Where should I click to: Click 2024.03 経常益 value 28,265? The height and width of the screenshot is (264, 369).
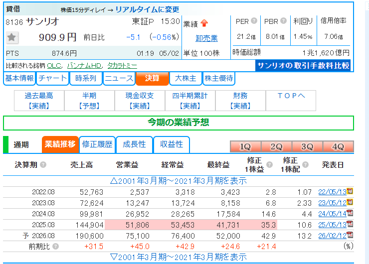point(183,214)
